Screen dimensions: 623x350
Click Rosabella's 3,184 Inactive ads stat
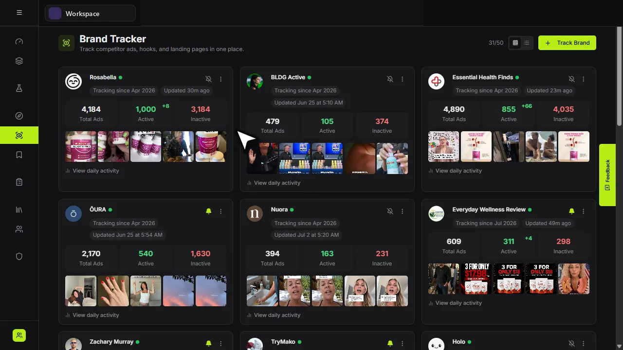pyautogui.click(x=201, y=113)
